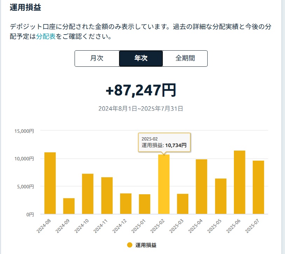Click the 2024-11 bar
The width and height of the screenshot is (285, 254).
pyautogui.click(x=107, y=196)
